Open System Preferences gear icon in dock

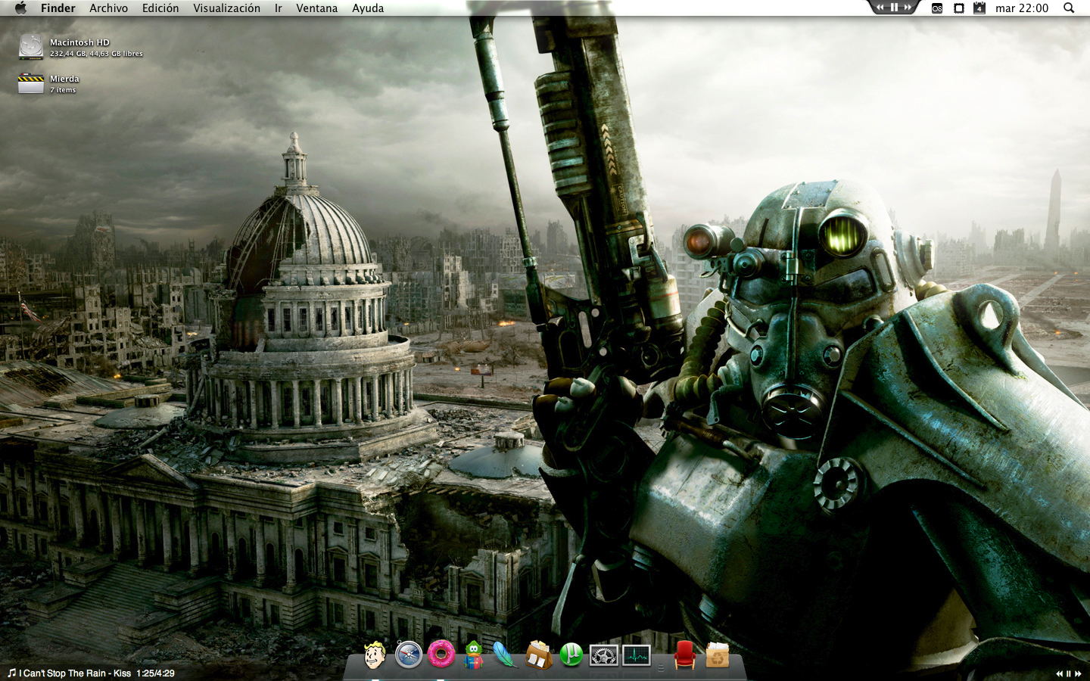[x=604, y=655]
